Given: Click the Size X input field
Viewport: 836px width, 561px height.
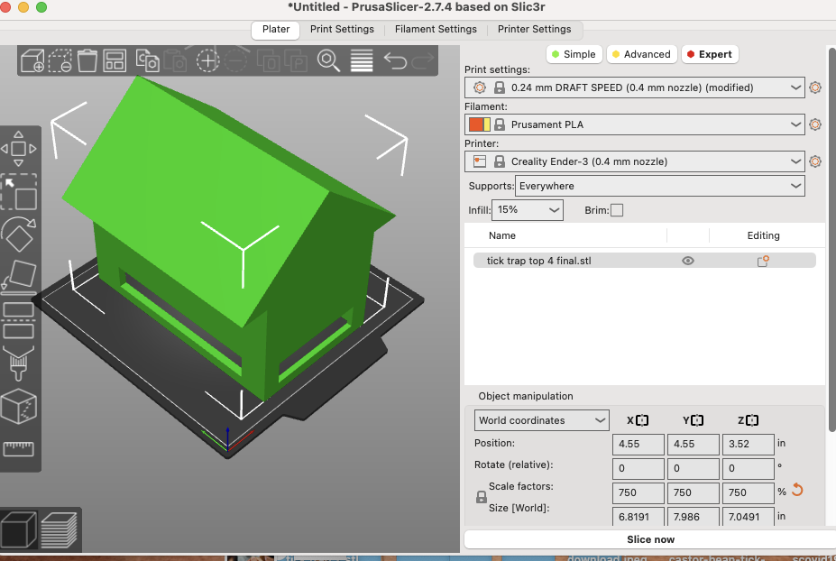Looking at the screenshot, I should tap(638, 516).
